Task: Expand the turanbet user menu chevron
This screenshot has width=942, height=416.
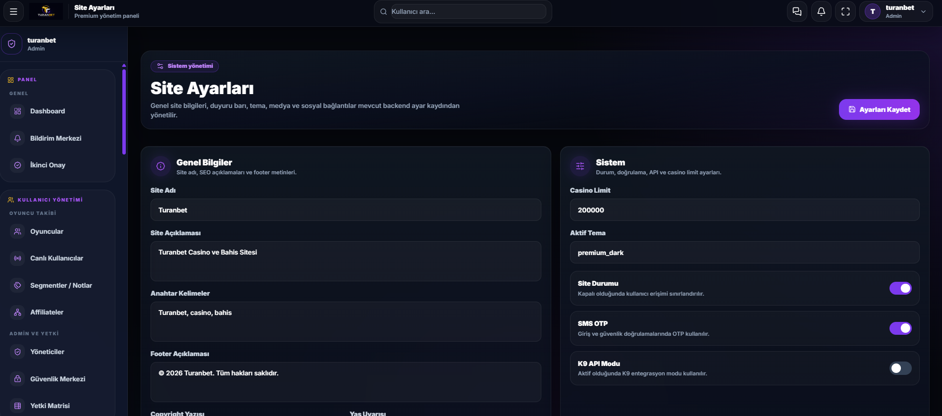Action: (923, 12)
